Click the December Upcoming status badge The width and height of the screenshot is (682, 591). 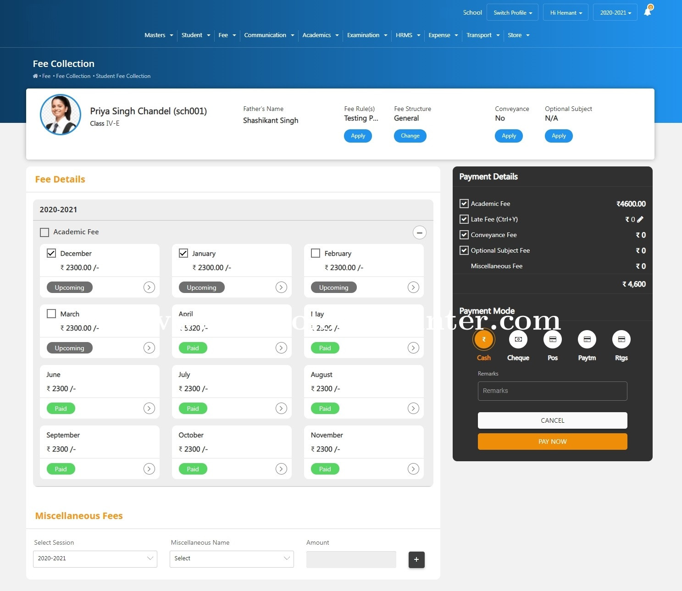[x=70, y=287]
